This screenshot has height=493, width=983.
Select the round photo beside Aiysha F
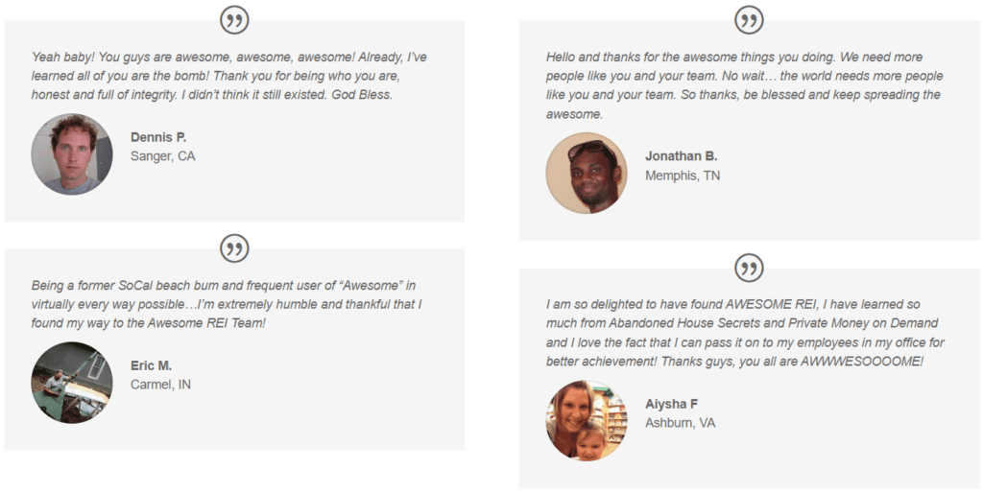pos(587,420)
